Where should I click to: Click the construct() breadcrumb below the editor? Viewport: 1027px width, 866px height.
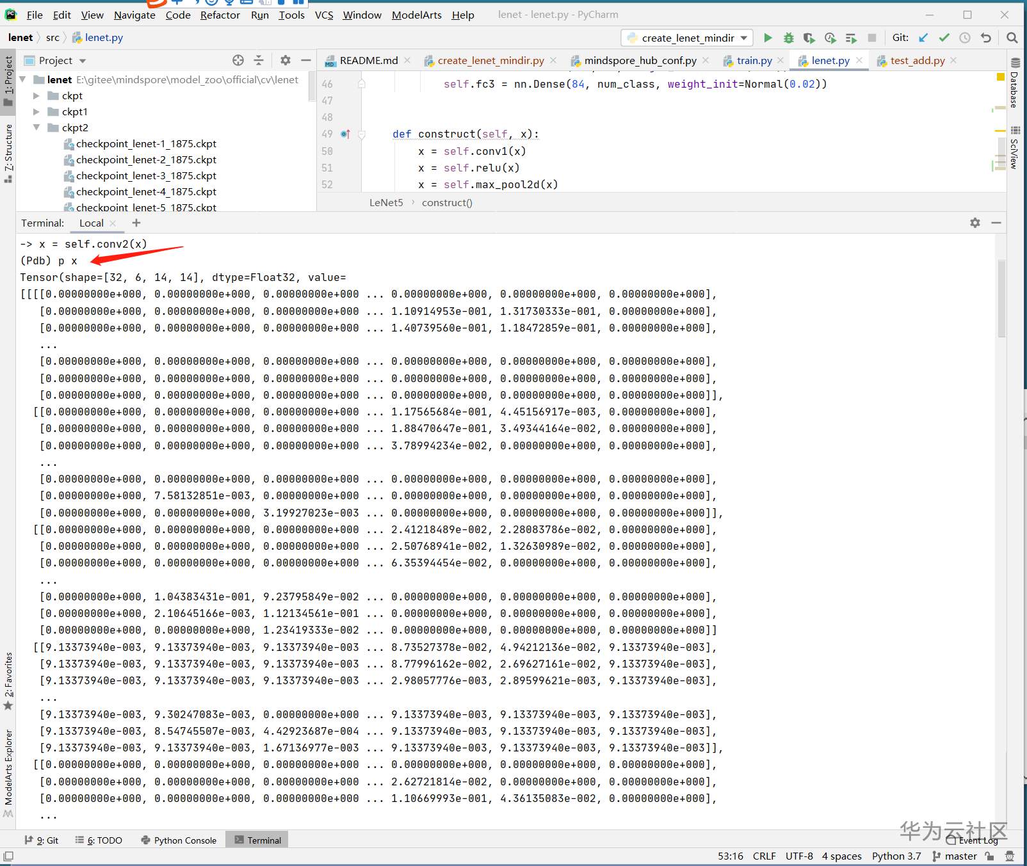pos(447,203)
